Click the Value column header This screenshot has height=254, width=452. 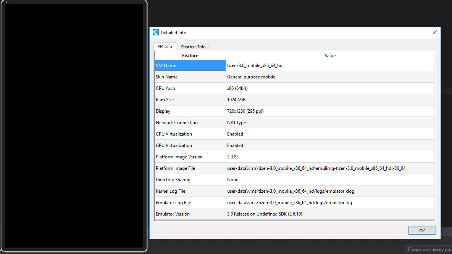pyautogui.click(x=330, y=56)
